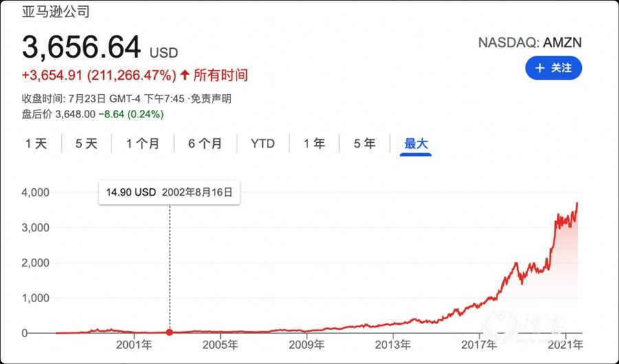Click the 所有时间 period label
This screenshot has width=619, height=364.
pos(220,75)
